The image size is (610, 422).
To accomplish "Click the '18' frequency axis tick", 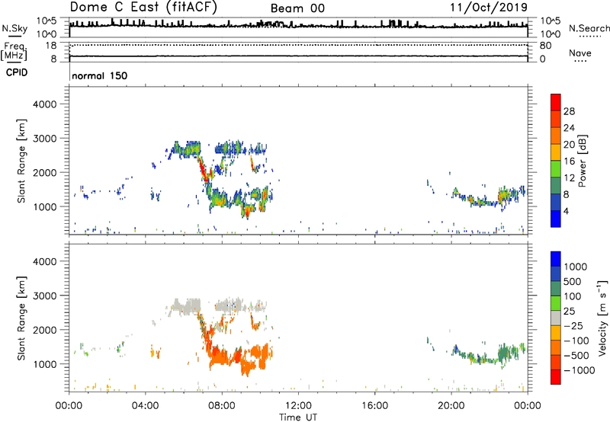I will [x=51, y=46].
